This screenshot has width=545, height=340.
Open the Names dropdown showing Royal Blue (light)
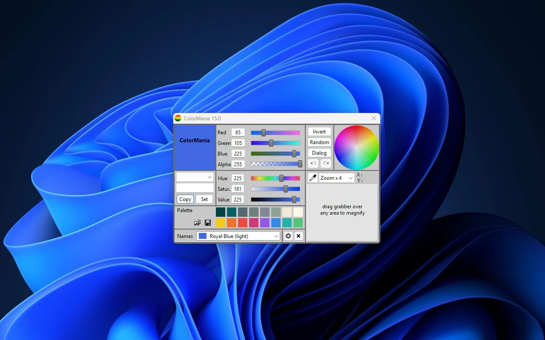[x=238, y=236]
